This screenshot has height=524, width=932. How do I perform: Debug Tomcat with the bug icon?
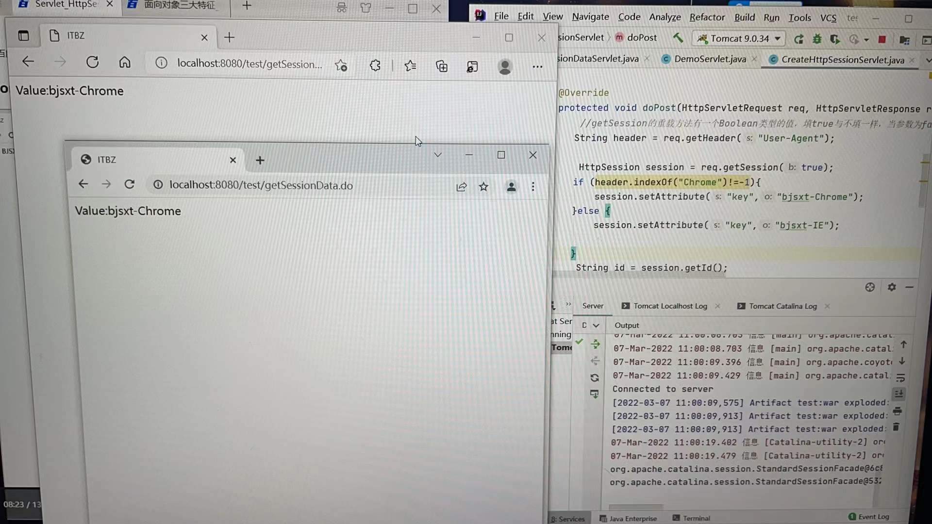click(x=817, y=39)
